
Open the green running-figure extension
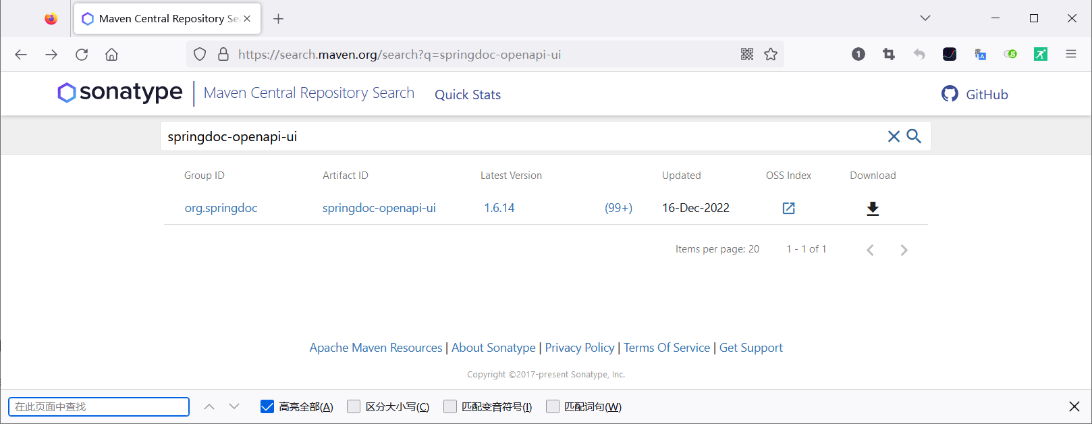point(1041,55)
